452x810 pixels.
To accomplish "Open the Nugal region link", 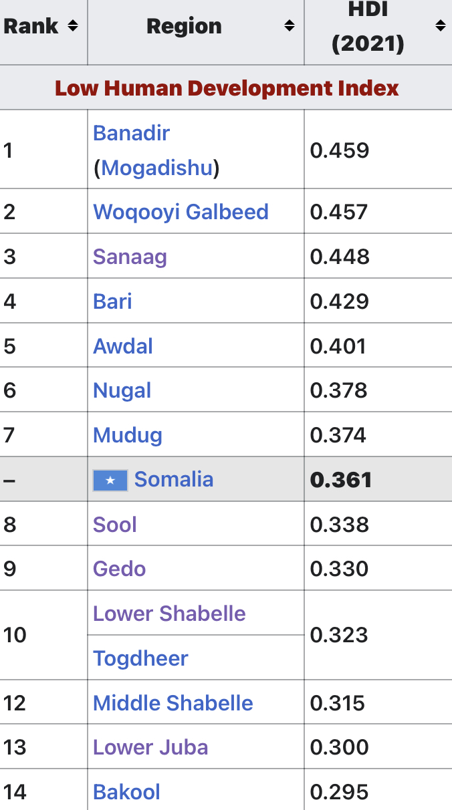I will [122, 391].
